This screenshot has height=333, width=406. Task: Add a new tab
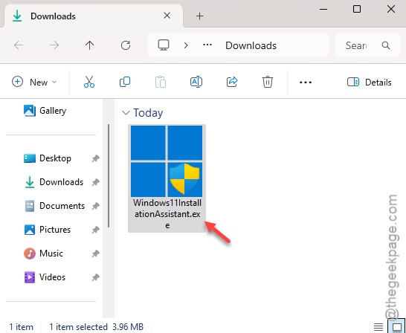click(x=199, y=16)
